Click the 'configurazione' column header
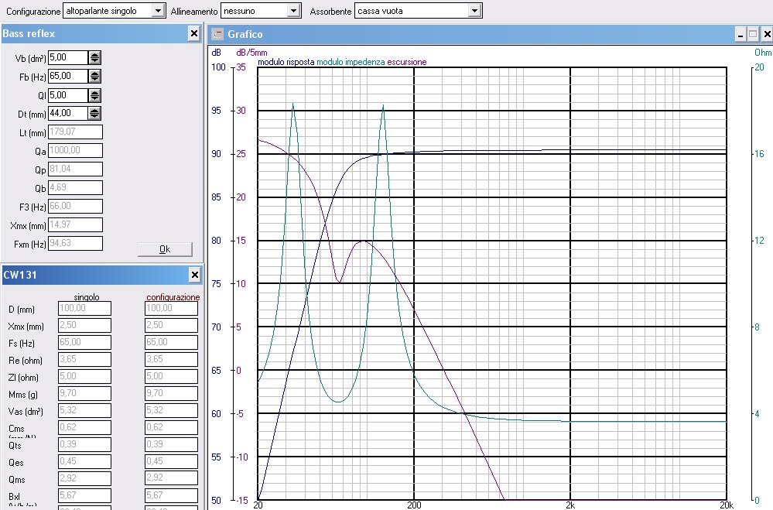The width and height of the screenshot is (773, 510). tap(173, 297)
